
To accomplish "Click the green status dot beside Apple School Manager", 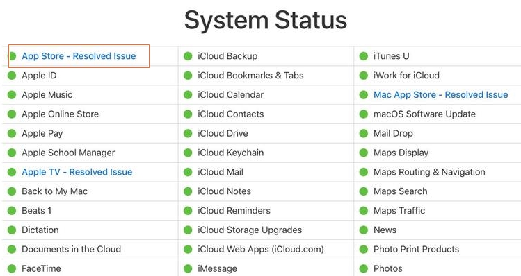I will click(12, 153).
